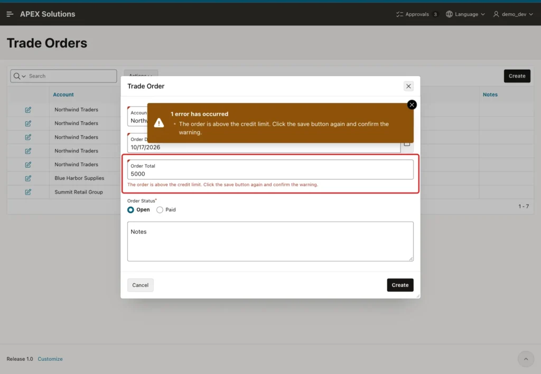Click the scroll-to-top arrow button
The width and height of the screenshot is (541, 374).
point(526,359)
